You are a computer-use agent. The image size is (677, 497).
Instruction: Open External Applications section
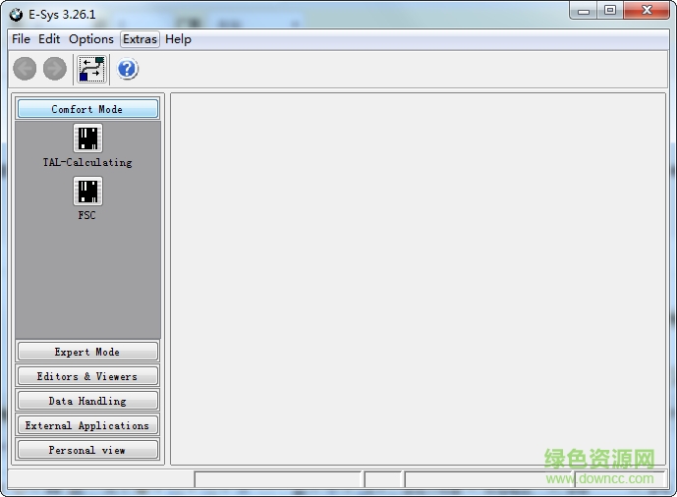coord(87,425)
